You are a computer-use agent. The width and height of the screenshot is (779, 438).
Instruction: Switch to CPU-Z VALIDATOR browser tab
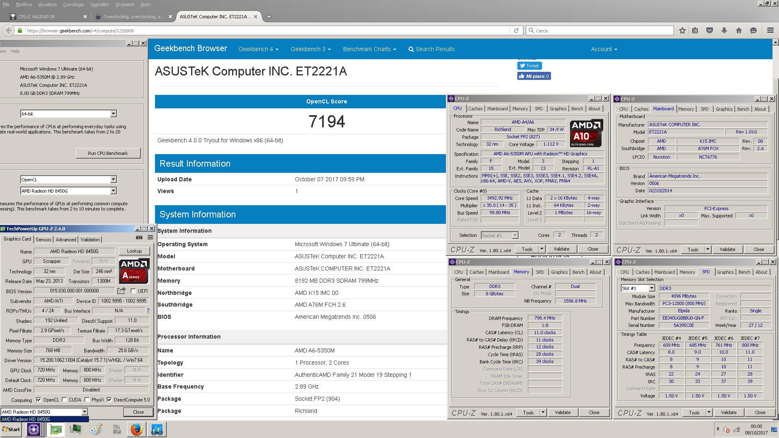48,17
